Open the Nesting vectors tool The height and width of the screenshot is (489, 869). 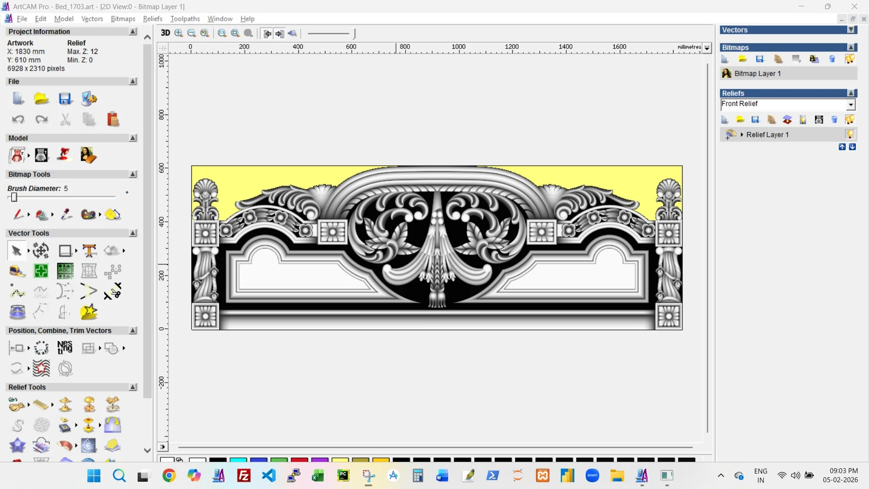65,348
